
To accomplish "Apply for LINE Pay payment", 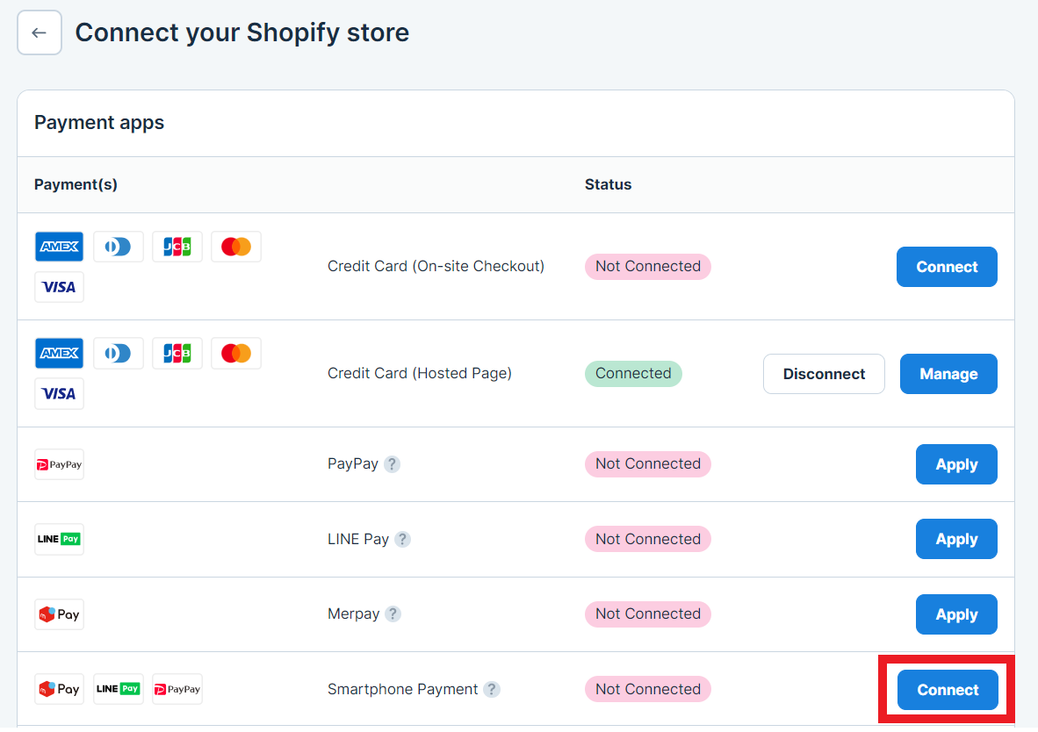I will (956, 539).
